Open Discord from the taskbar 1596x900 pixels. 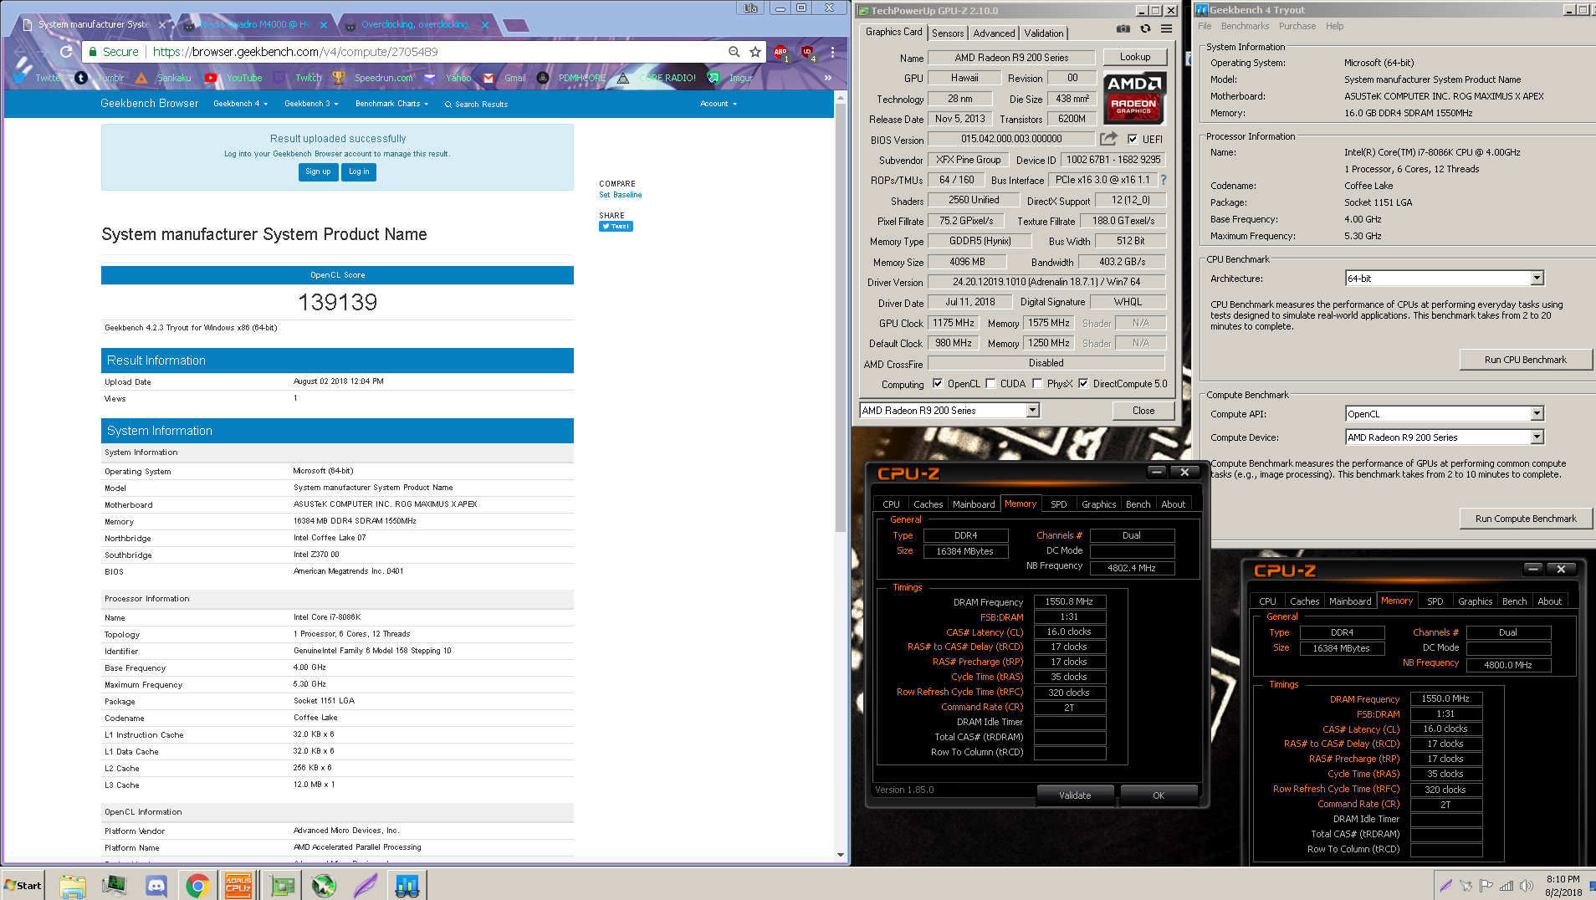click(x=156, y=885)
